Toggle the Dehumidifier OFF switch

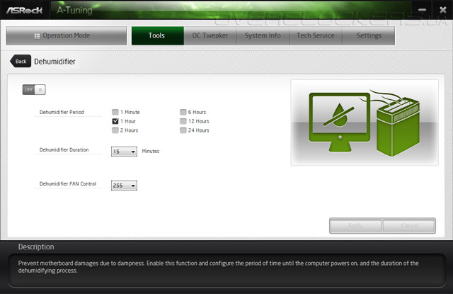(34, 89)
